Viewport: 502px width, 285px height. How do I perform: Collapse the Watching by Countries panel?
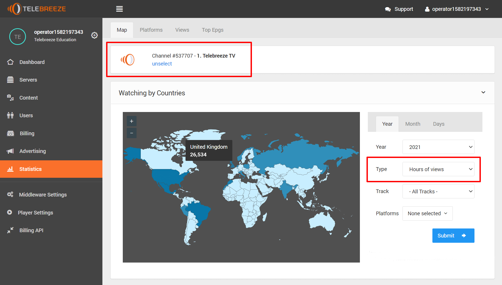[483, 93]
